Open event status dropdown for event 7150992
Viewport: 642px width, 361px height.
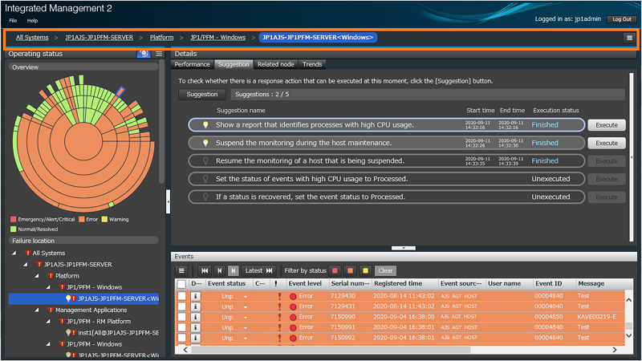[246, 339]
